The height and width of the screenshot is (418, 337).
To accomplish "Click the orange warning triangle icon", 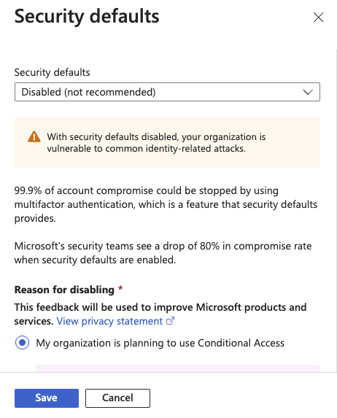I will [x=34, y=136].
